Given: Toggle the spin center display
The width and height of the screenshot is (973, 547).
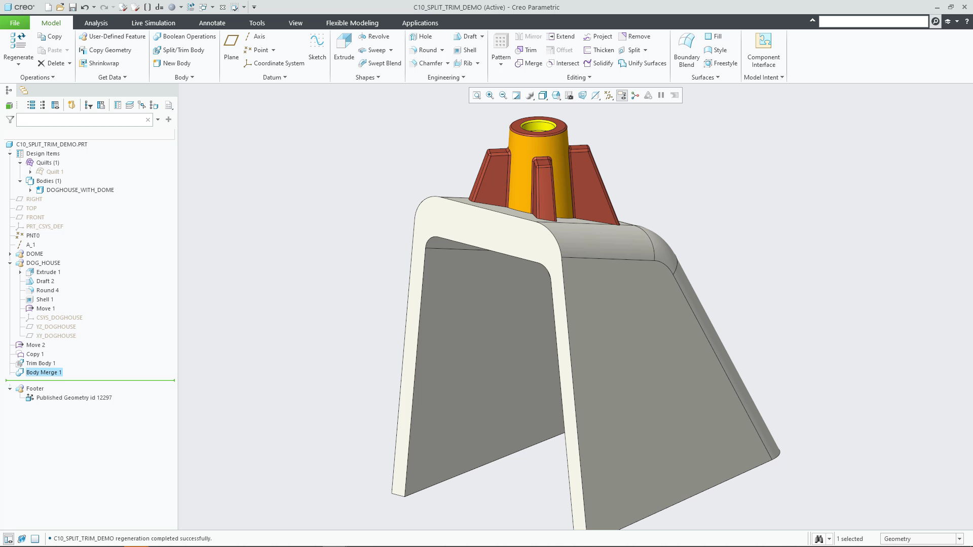Looking at the screenshot, I should click(x=635, y=95).
